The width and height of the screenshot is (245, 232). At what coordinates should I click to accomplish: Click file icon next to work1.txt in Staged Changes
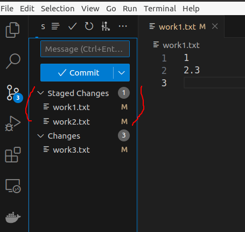pyautogui.click(x=46, y=107)
